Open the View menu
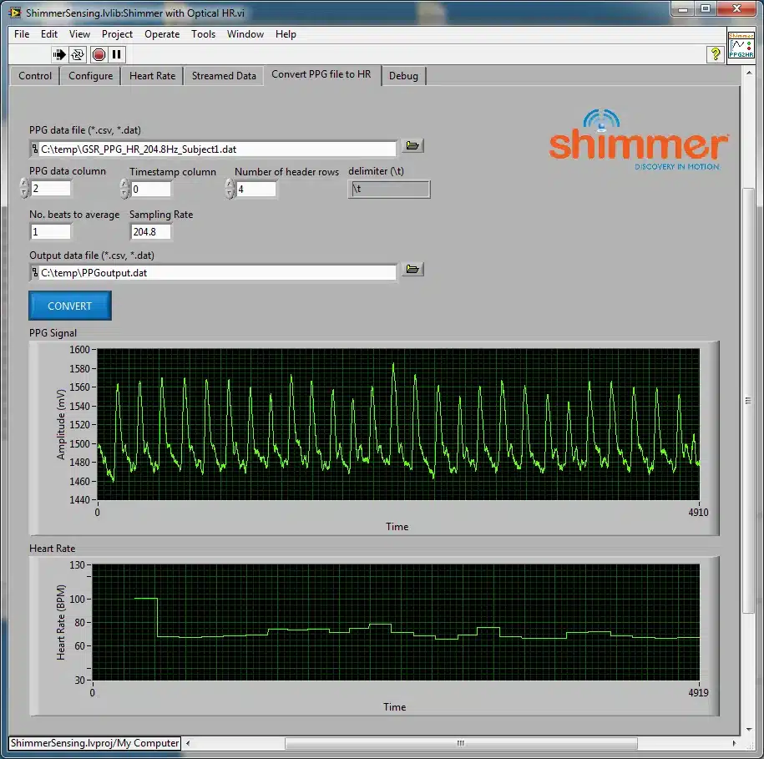The image size is (764, 759). (x=79, y=34)
